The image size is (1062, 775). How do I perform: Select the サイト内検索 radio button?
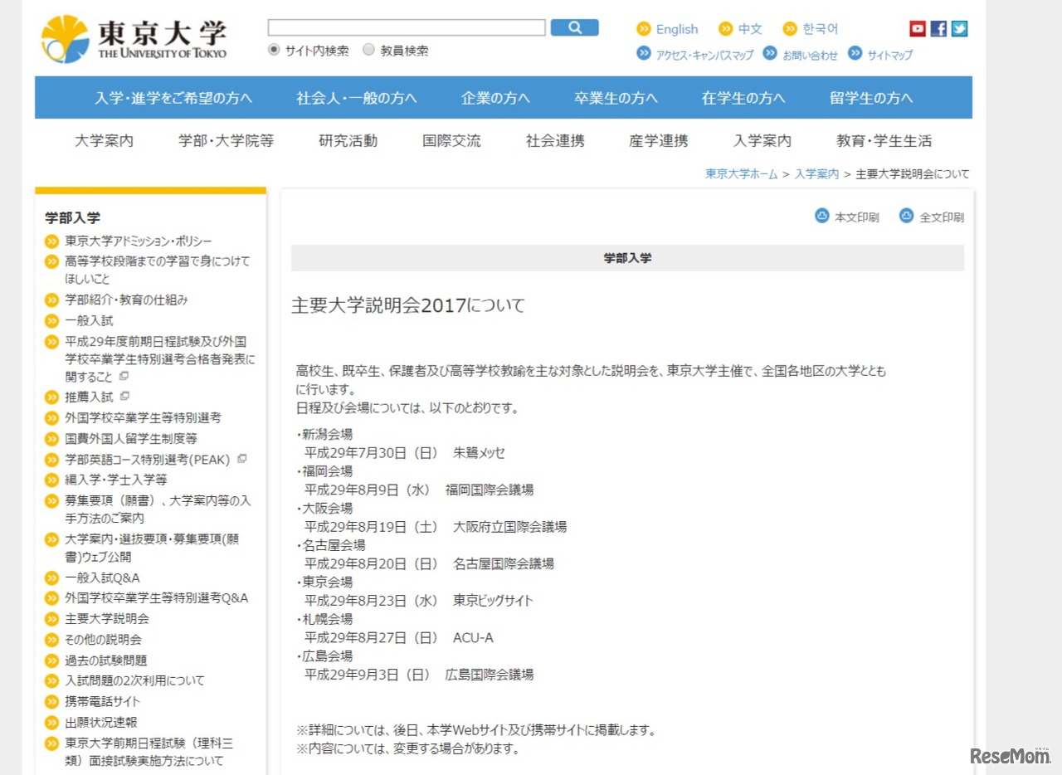(x=274, y=51)
